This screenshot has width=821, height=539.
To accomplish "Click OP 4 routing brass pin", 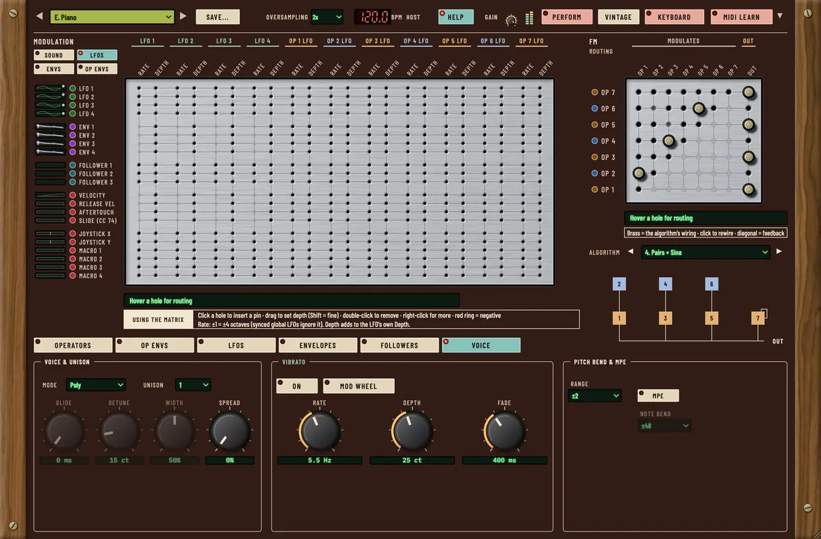I will click(x=669, y=141).
